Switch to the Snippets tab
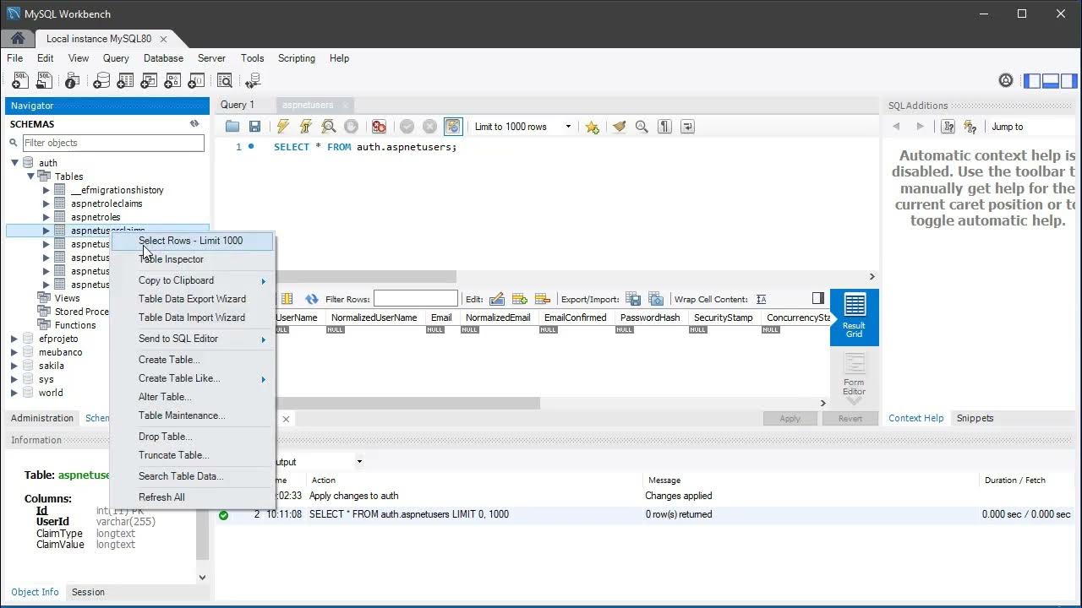 (x=975, y=418)
